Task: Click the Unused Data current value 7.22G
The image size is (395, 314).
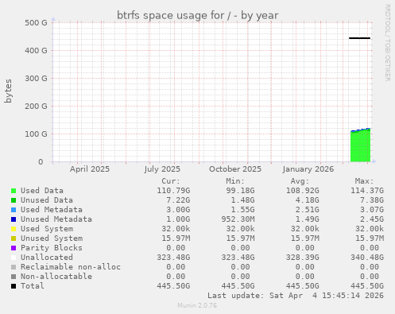Action: (178, 200)
